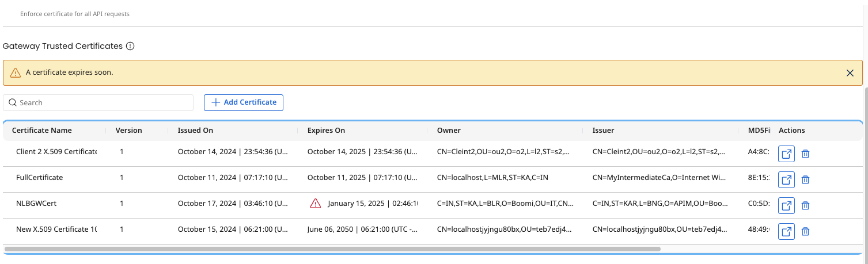The height and width of the screenshot is (264, 868).
Task: Delete the New X.509 Certificate
Action: click(806, 231)
